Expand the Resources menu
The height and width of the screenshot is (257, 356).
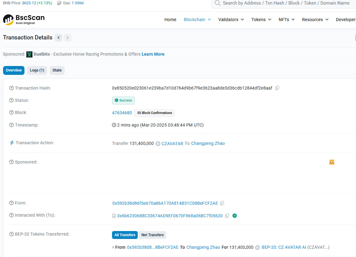tap(315, 20)
